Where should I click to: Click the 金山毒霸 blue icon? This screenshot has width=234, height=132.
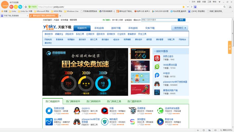(49, 122)
